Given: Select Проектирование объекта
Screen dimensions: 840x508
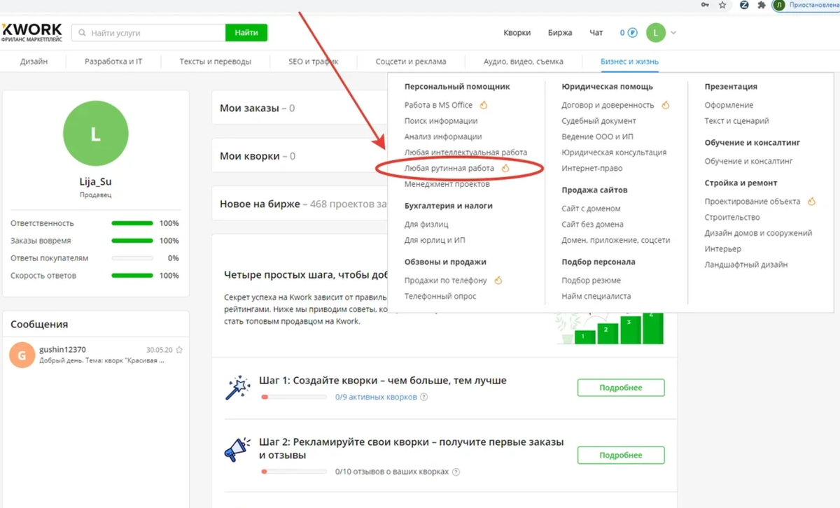Looking at the screenshot, I should pyautogui.click(x=752, y=202).
